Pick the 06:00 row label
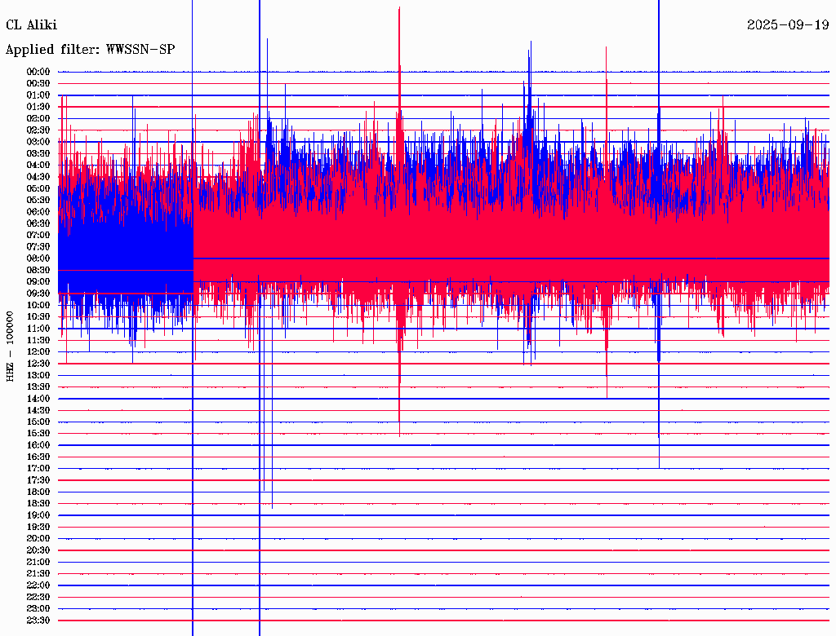Image resolution: width=836 pixels, height=636 pixels. pos(38,212)
